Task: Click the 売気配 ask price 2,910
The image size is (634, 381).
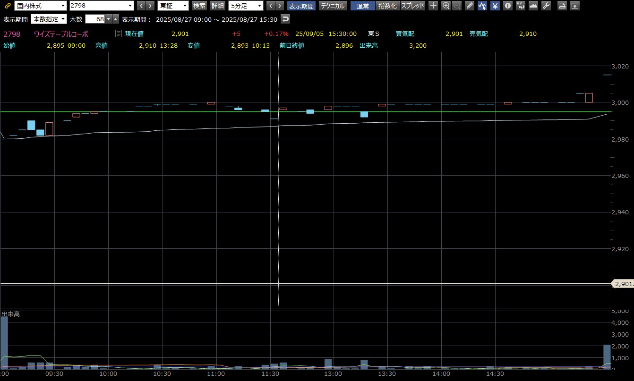Action: 528,34
